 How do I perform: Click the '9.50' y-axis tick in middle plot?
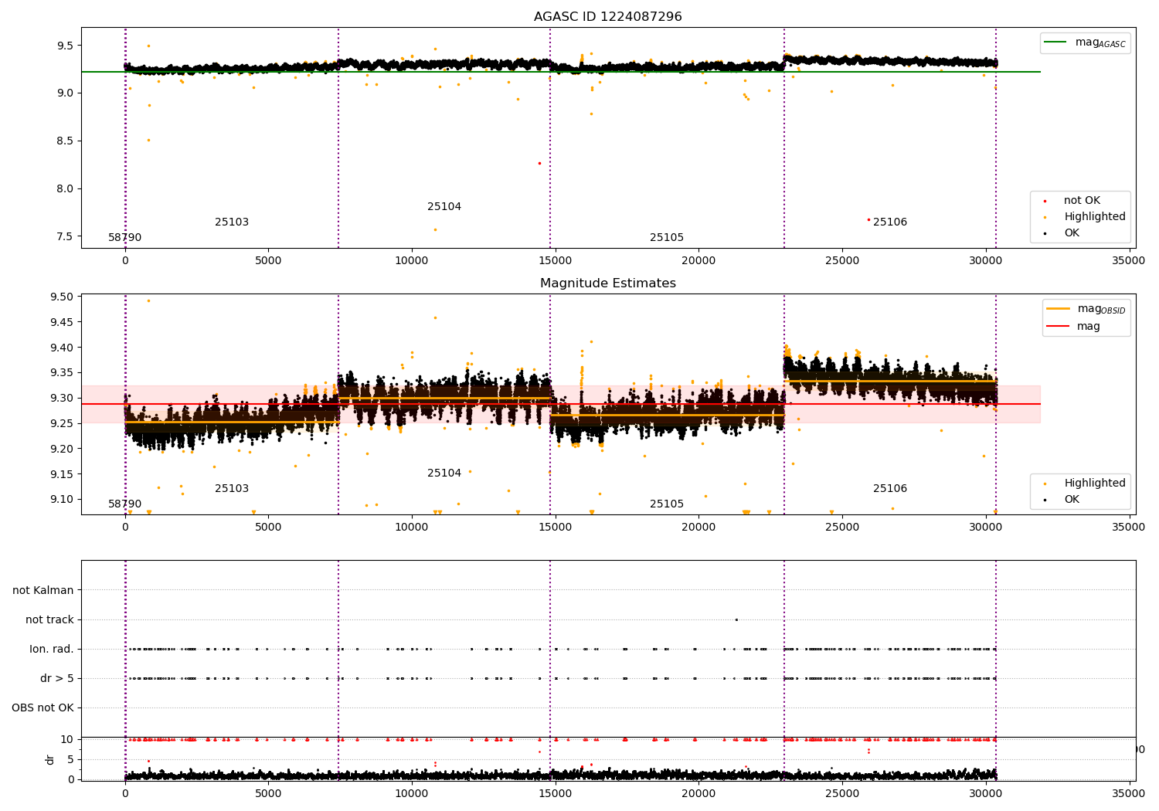click(62, 297)
